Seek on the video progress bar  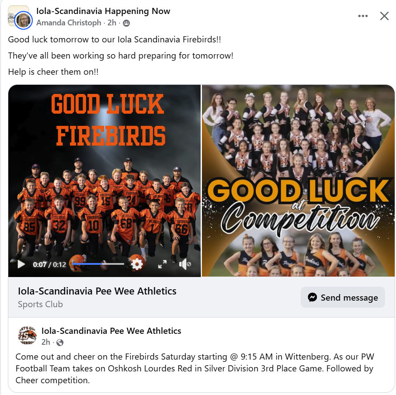pos(98,264)
